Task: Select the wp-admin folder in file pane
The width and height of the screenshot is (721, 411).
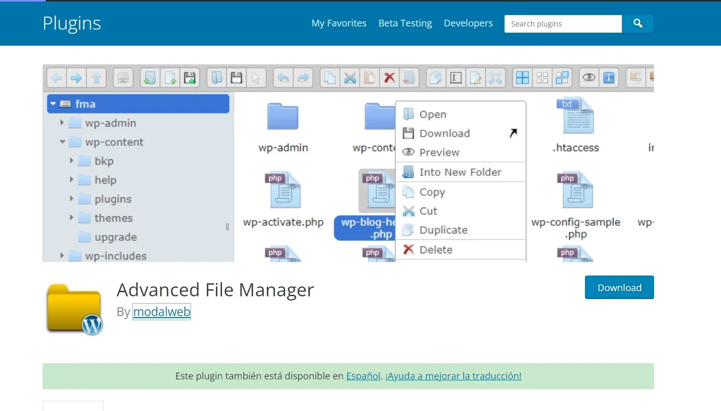Action: (x=283, y=127)
